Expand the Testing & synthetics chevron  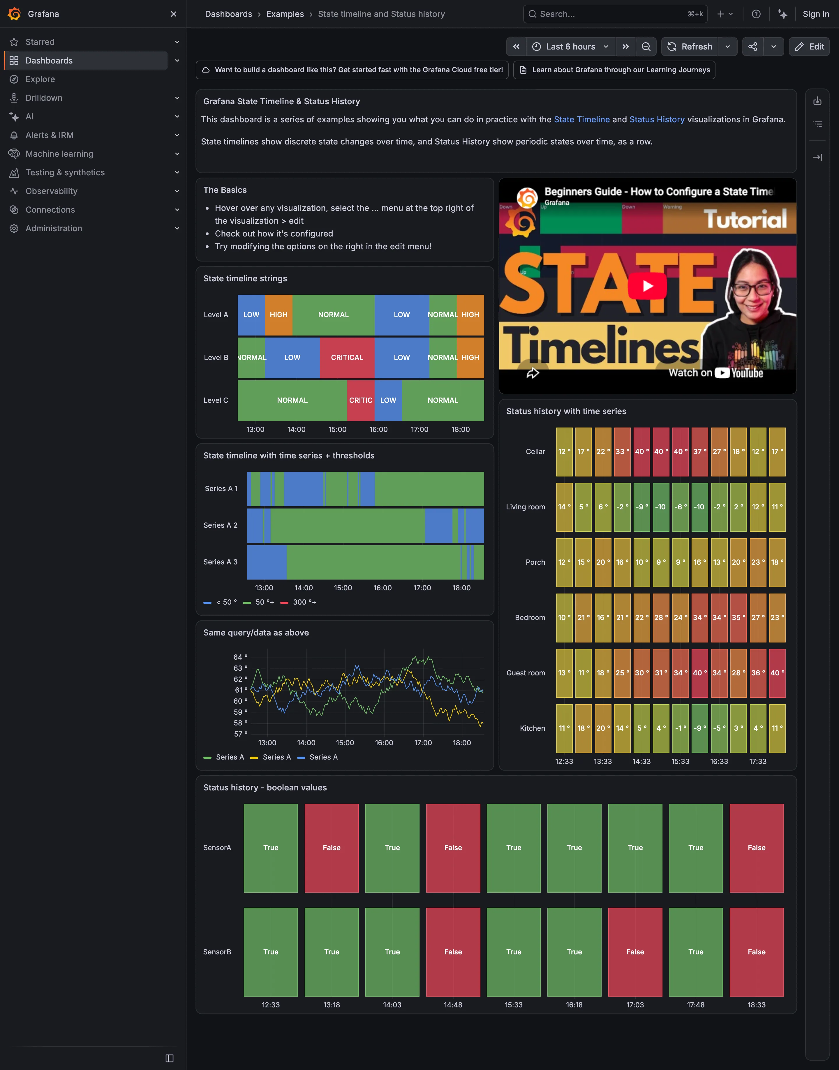click(x=177, y=173)
